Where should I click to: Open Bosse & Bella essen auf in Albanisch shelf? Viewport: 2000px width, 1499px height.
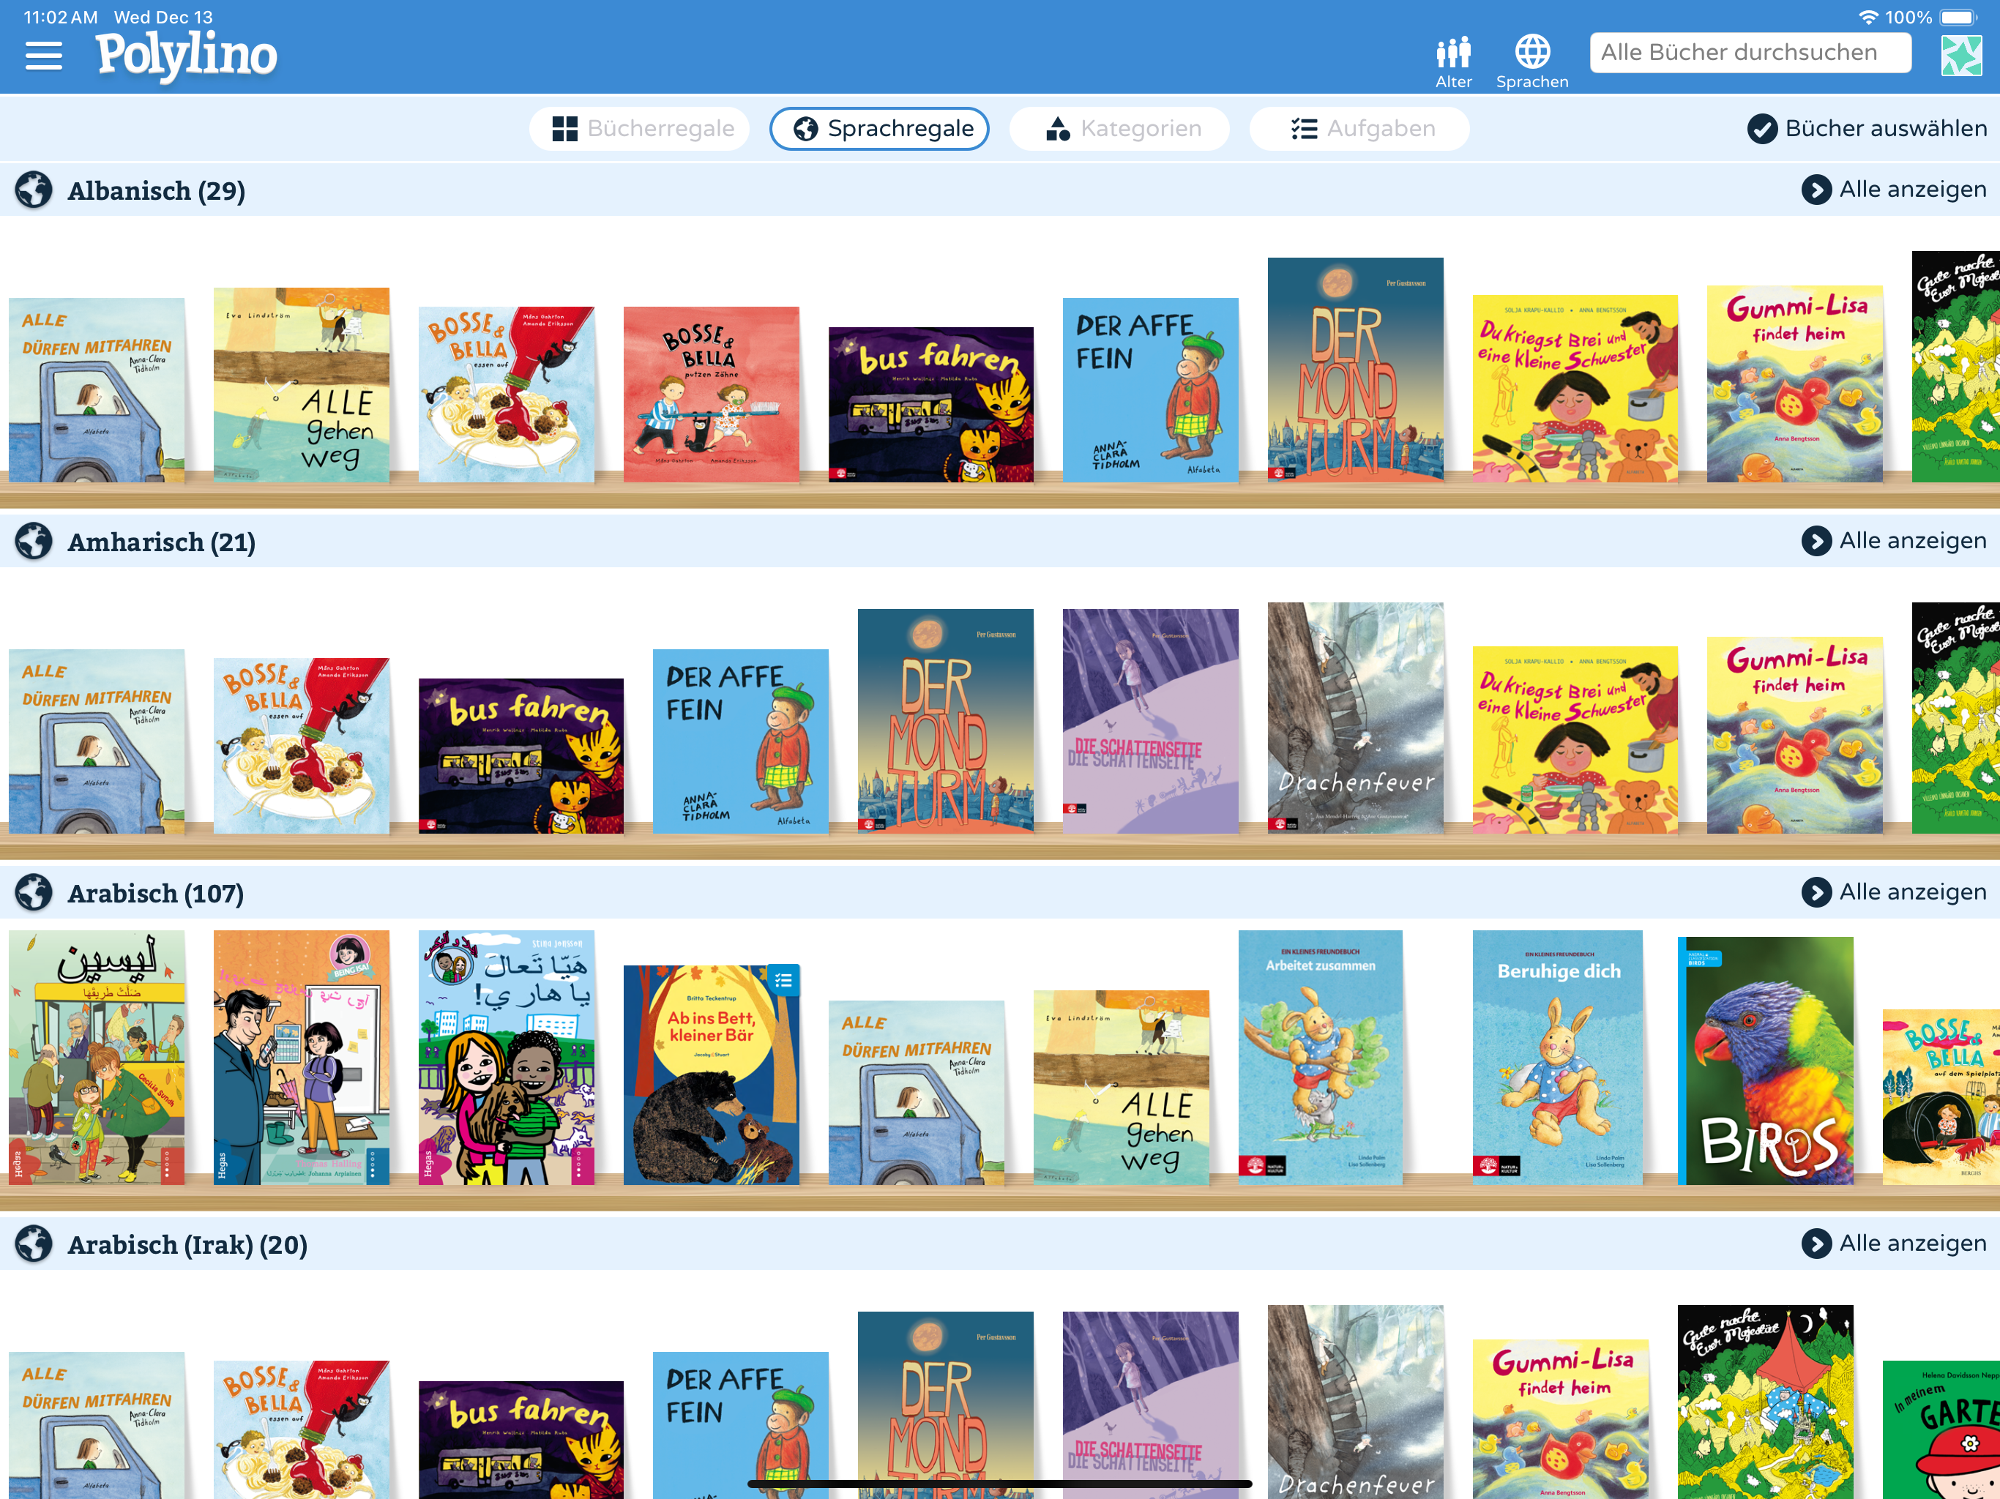[x=507, y=395]
